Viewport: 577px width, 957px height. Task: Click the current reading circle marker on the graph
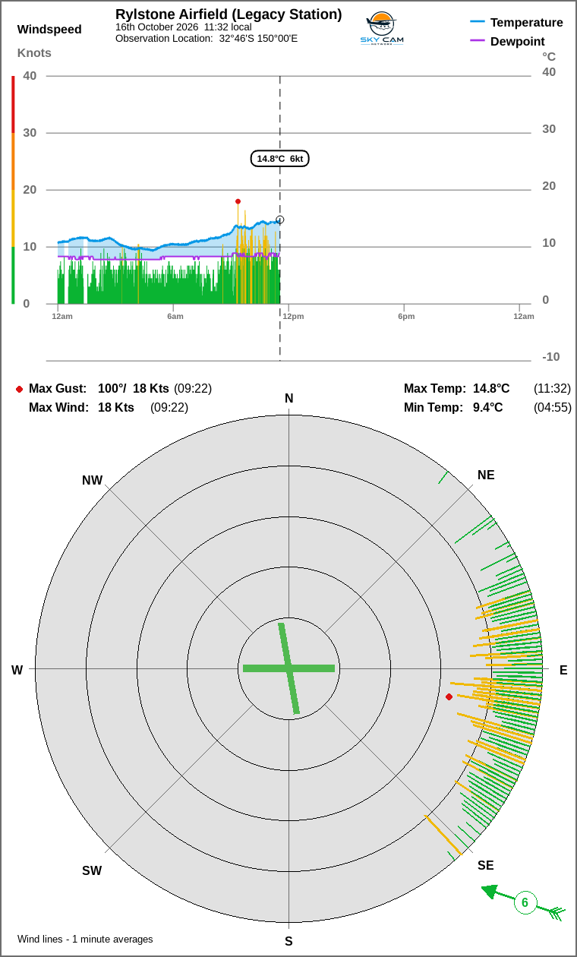point(280,220)
